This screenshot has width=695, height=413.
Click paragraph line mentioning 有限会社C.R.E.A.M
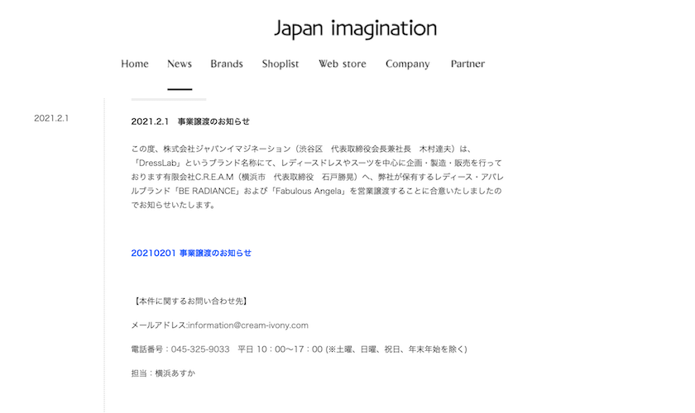tap(318, 177)
